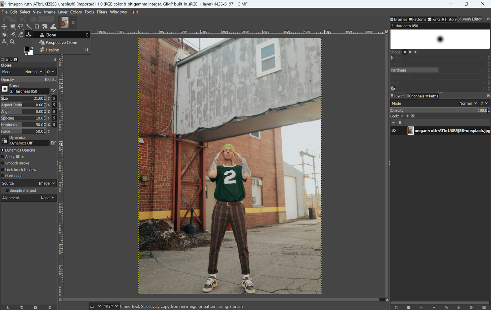
Task: Open Source Image dropdown
Action: click(29, 183)
